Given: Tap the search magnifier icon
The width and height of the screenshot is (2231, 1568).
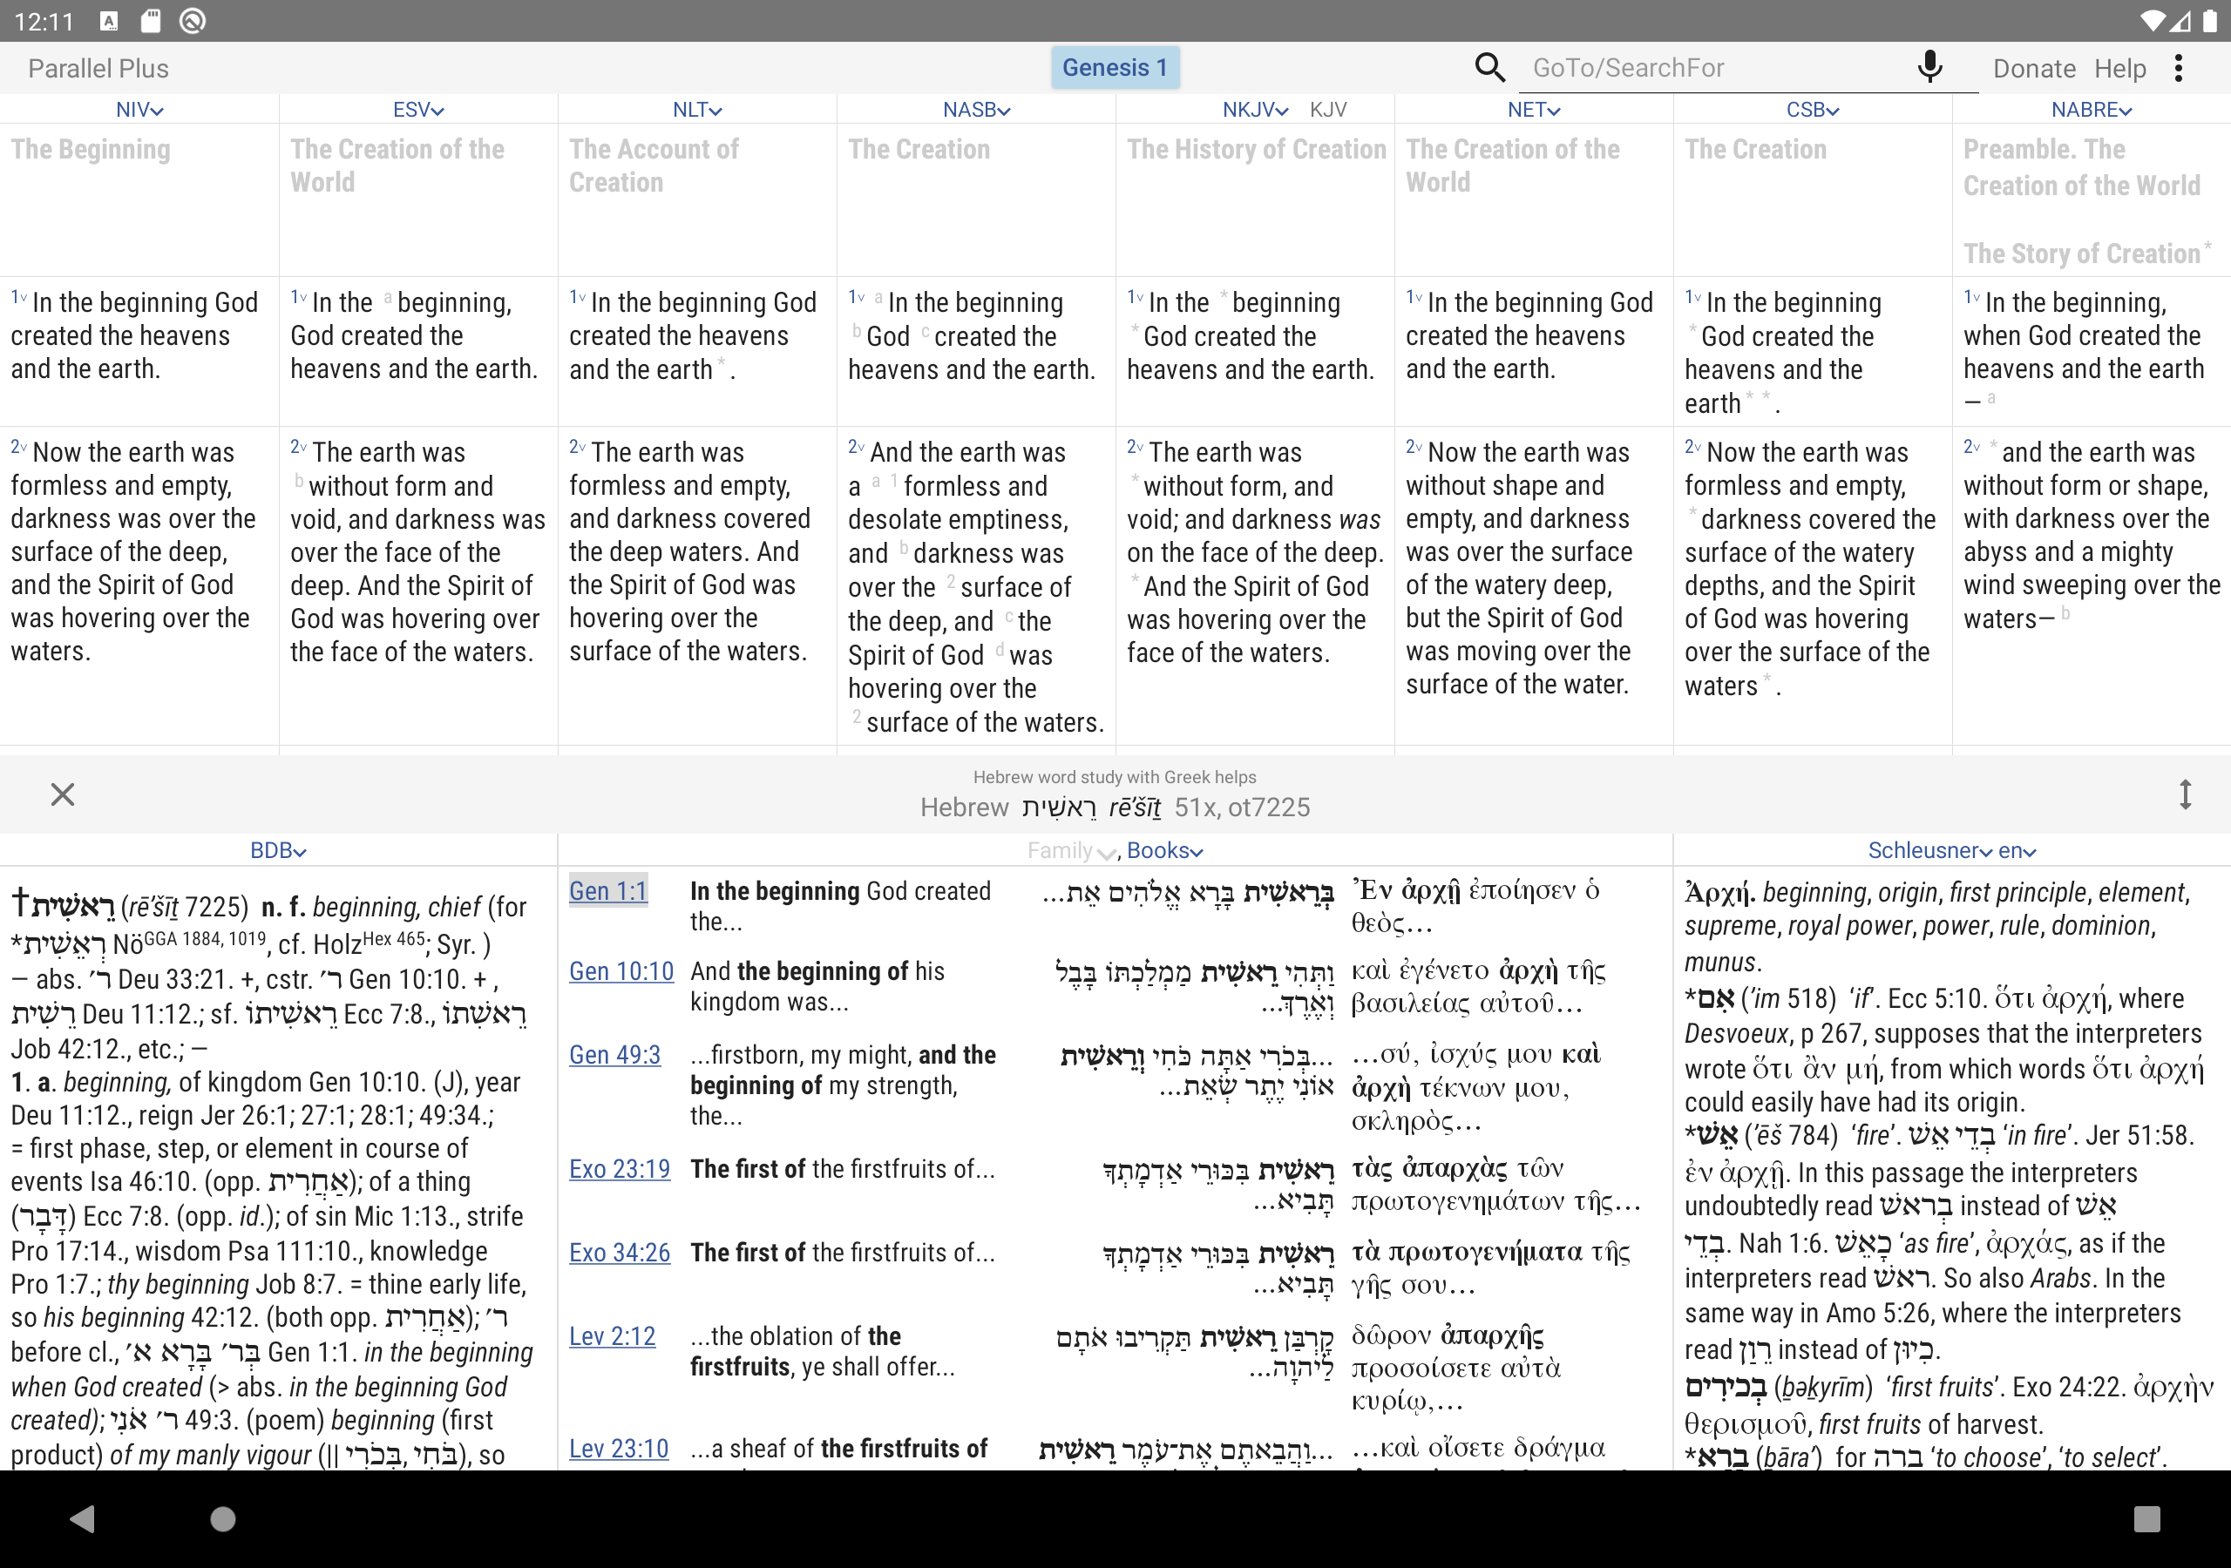Looking at the screenshot, I should point(1488,67).
